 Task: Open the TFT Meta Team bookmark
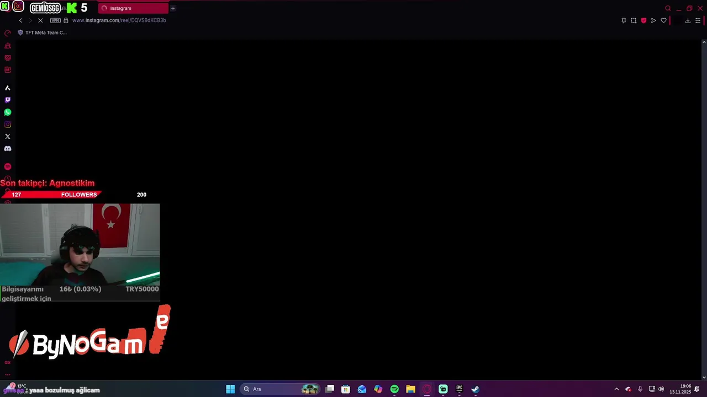coord(43,33)
